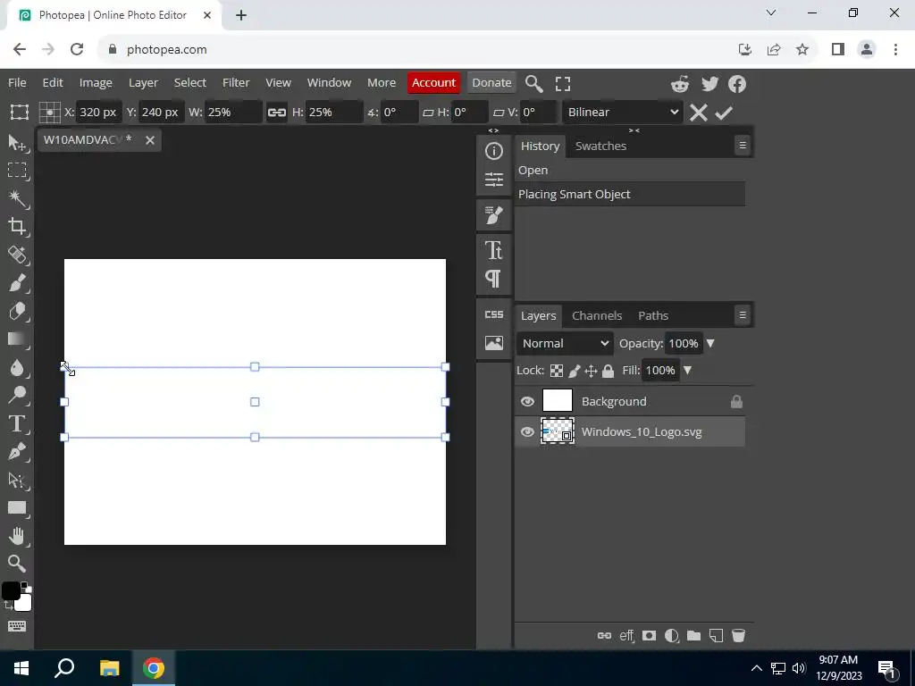Click the red Account button
Screen dimensions: 915x686
(x=433, y=83)
